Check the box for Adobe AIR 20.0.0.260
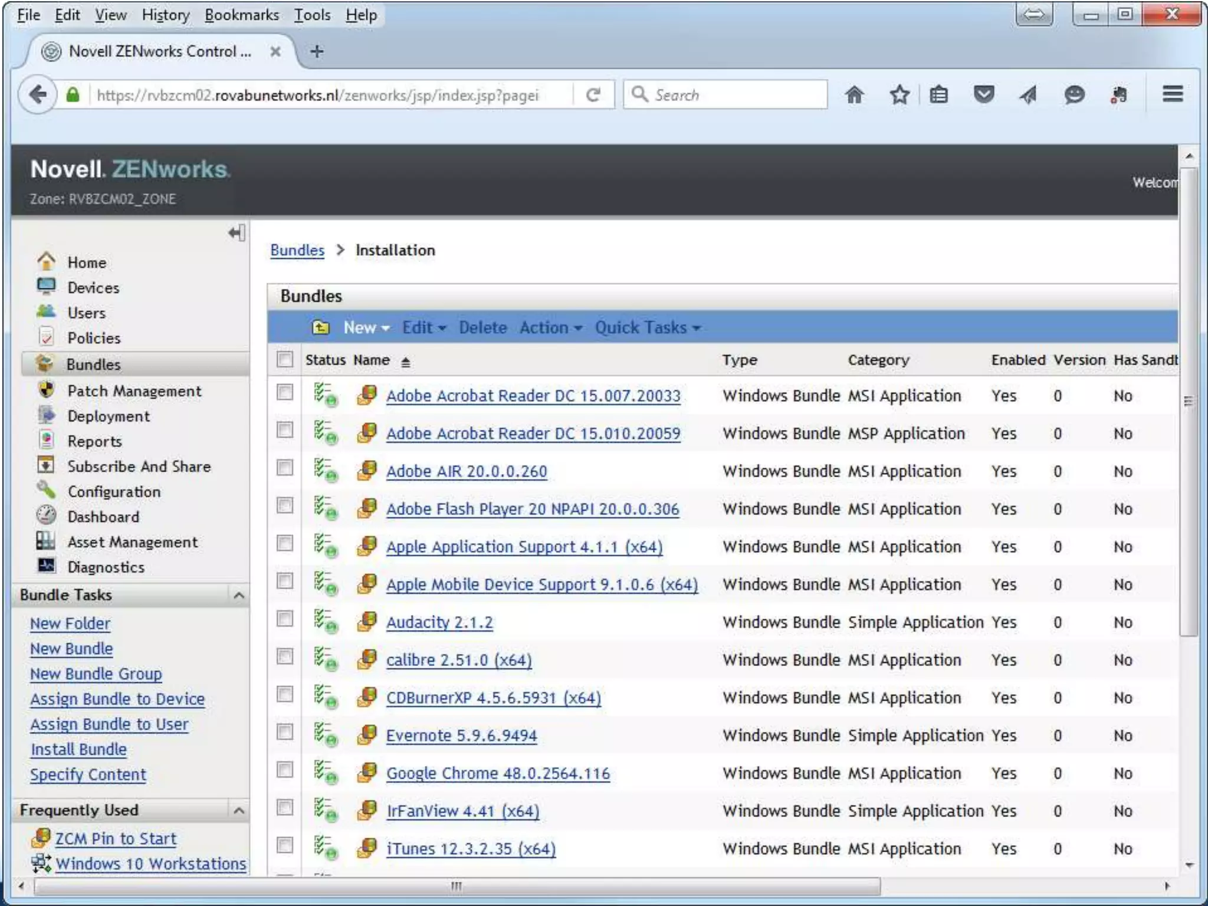This screenshot has height=906, width=1208. 285,468
